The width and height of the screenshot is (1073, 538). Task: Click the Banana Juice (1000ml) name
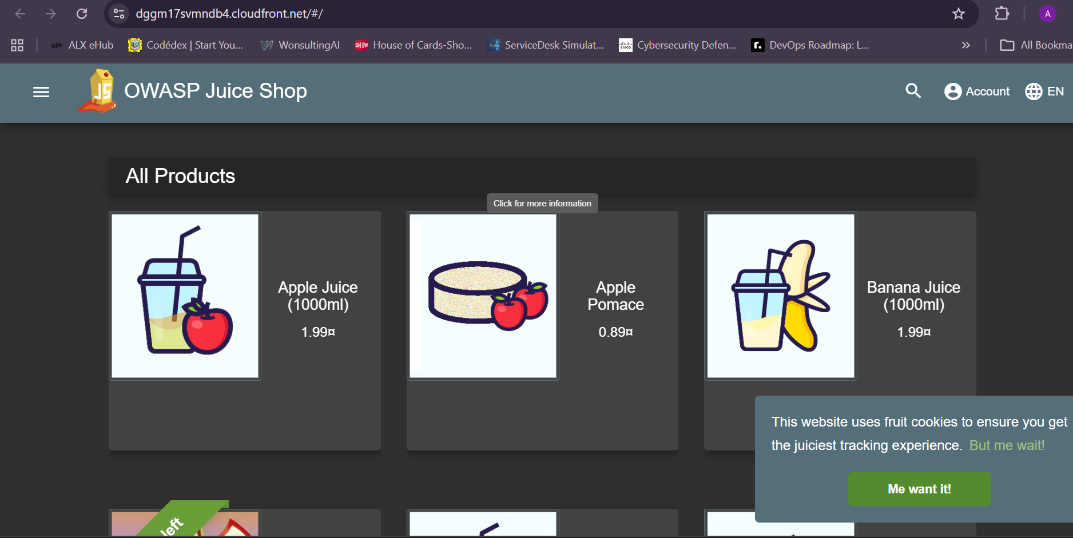coord(914,296)
